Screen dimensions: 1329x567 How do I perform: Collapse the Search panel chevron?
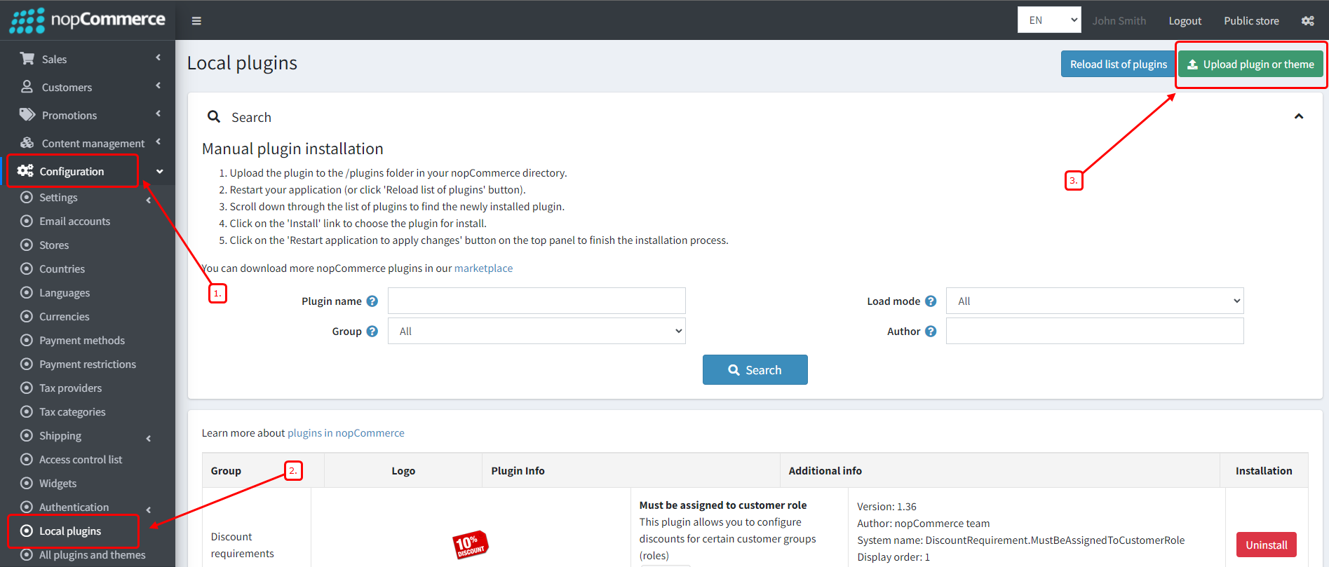(x=1299, y=116)
